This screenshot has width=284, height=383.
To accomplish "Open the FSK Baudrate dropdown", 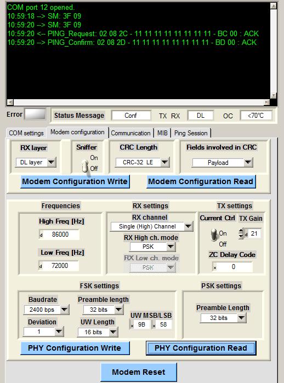I will 47,310.
